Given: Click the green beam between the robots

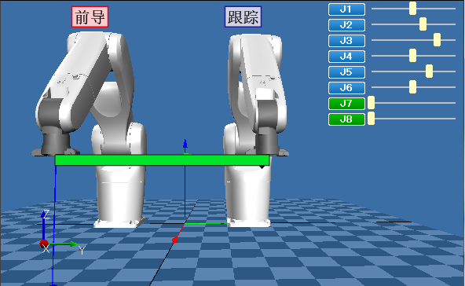Looking at the screenshot, I should pos(163,160).
